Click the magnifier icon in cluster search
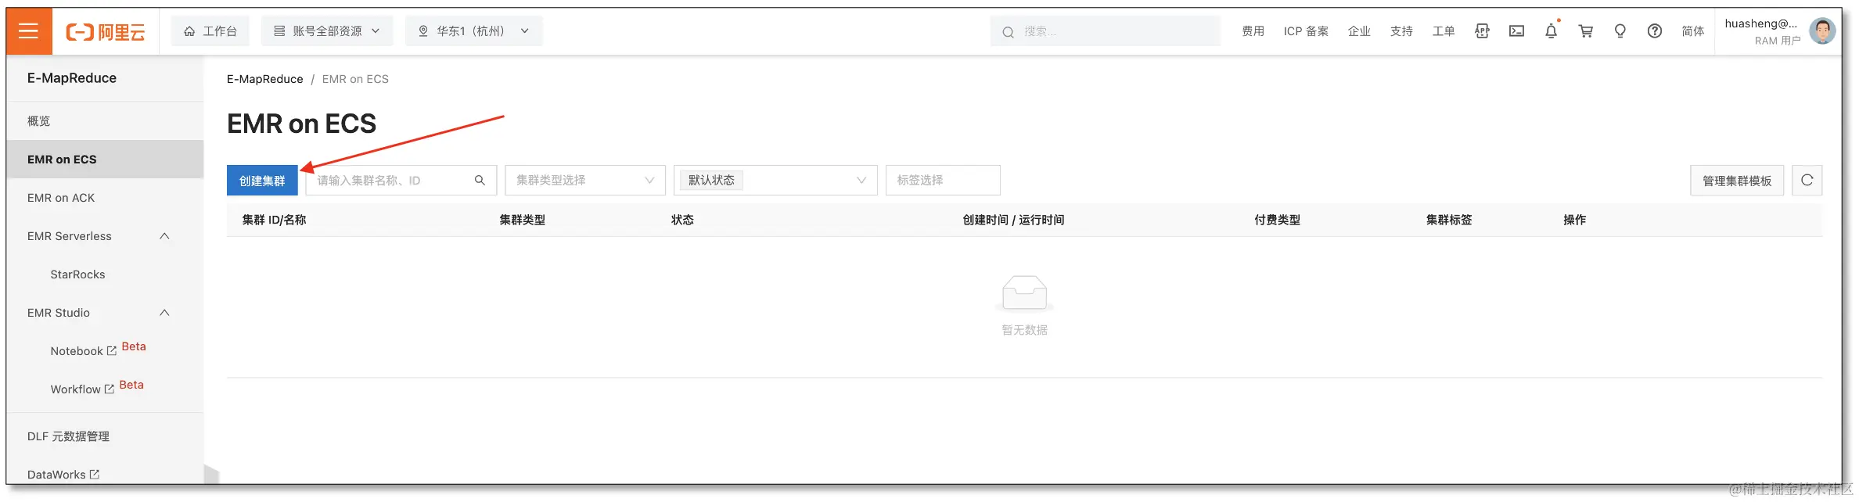 click(480, 181)
